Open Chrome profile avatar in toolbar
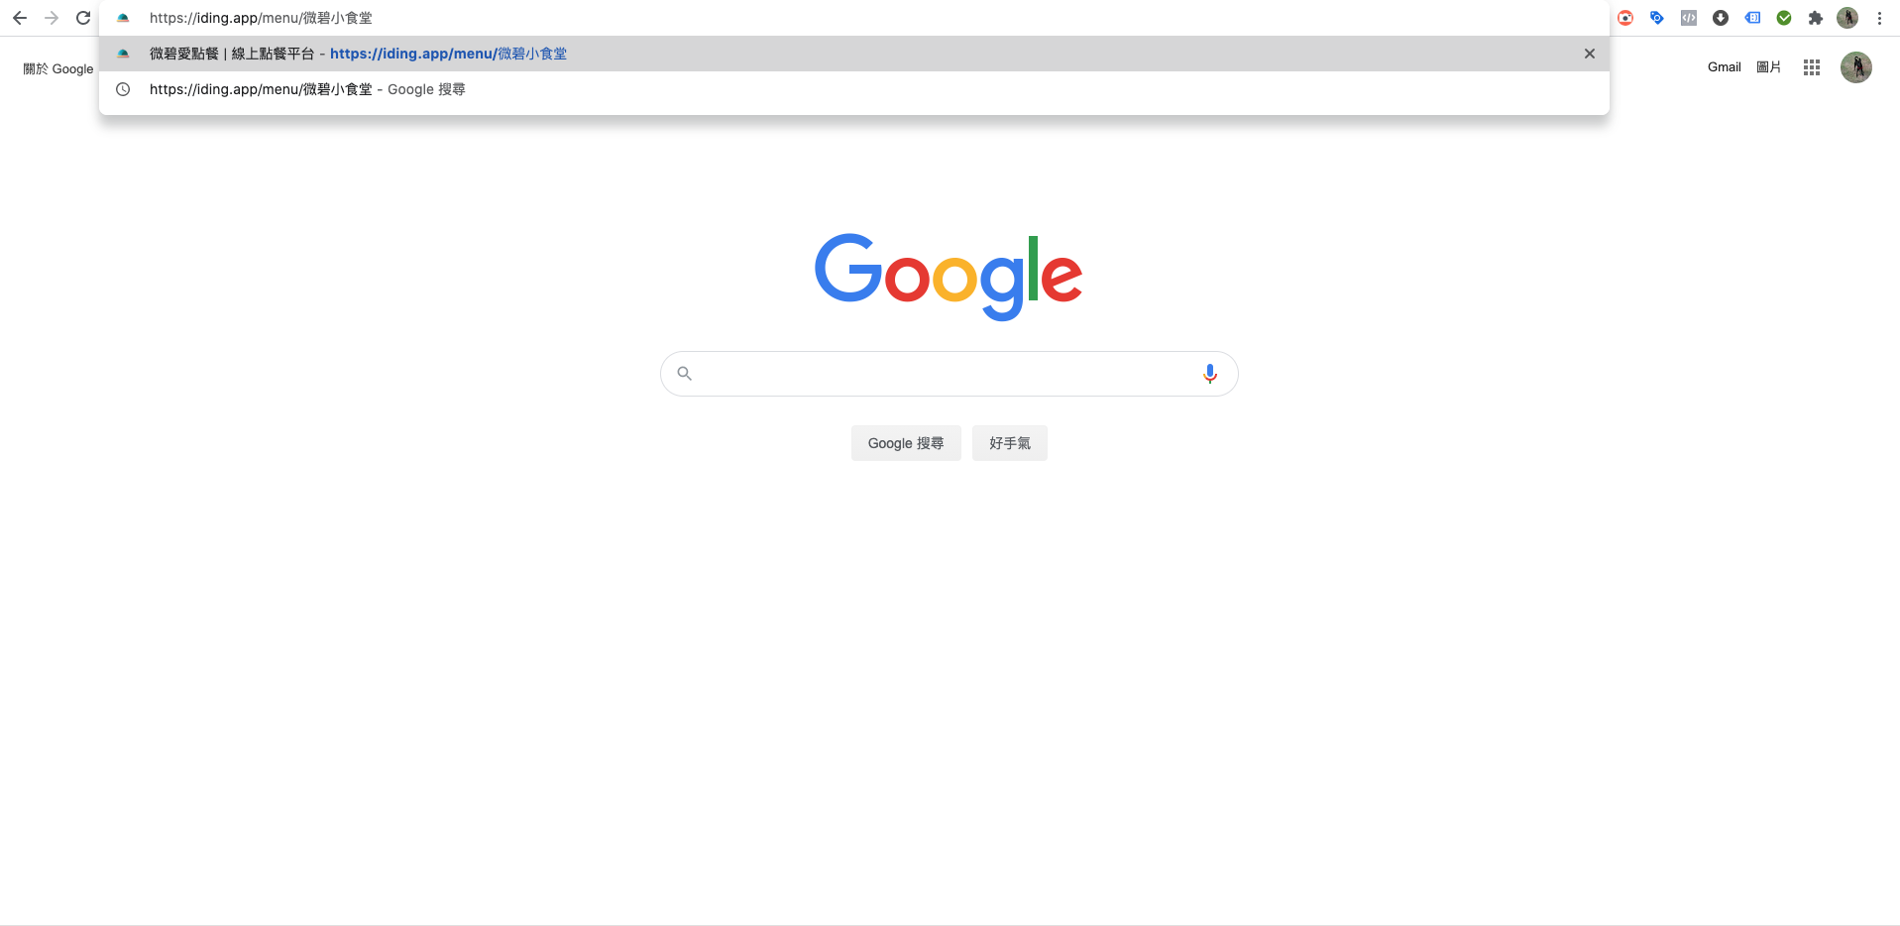1900x926 pixels. (x=1847, y=18)
